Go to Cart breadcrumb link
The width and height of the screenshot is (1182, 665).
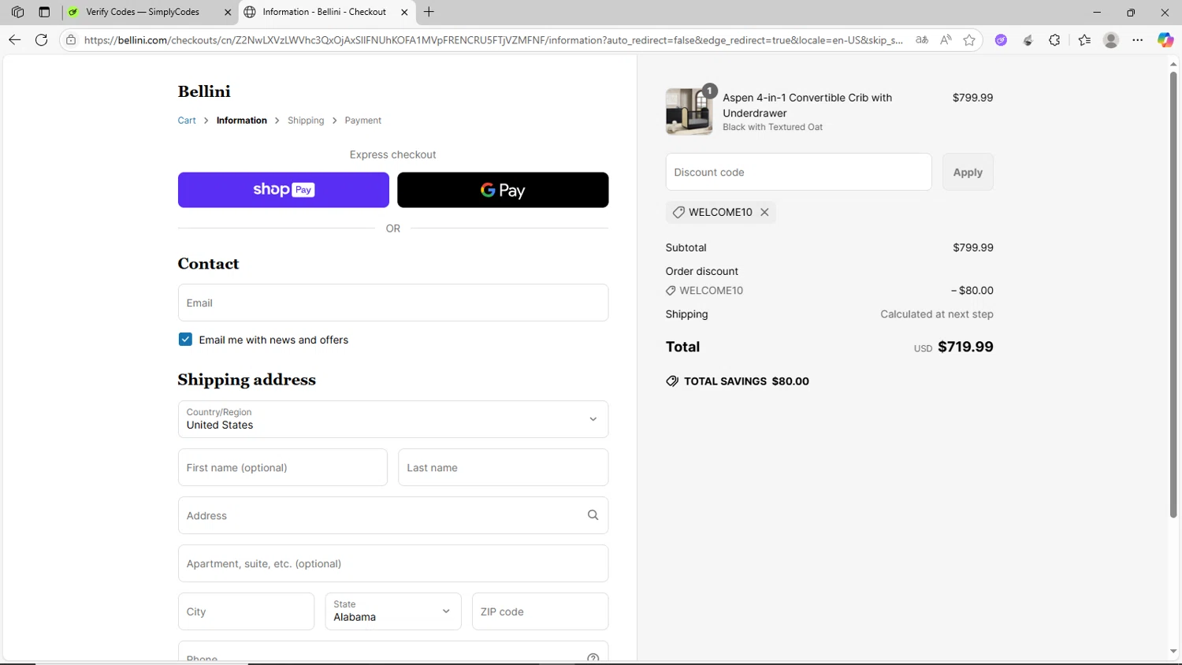(187, 121)
